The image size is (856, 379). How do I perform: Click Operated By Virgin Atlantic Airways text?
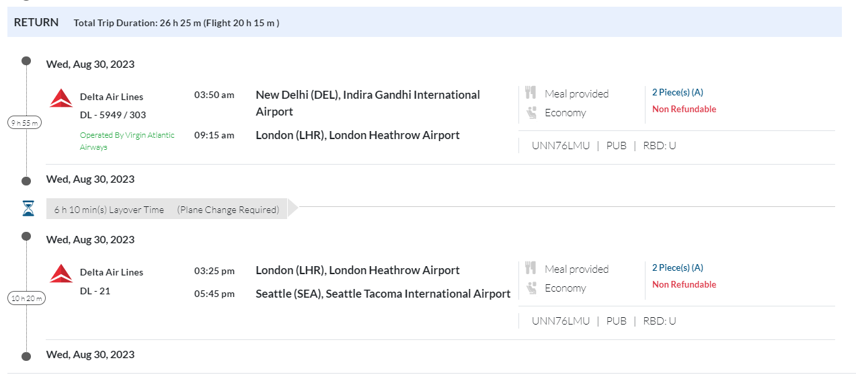pyautogui.click(x=127, y=141)
